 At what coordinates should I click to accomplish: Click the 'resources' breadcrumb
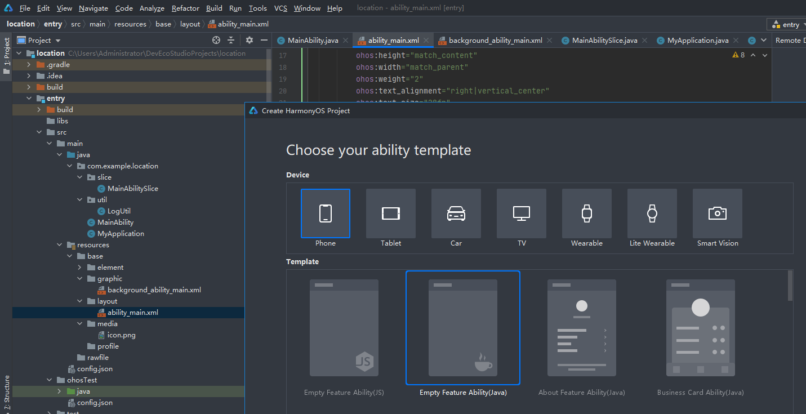[x=130, y=24]
